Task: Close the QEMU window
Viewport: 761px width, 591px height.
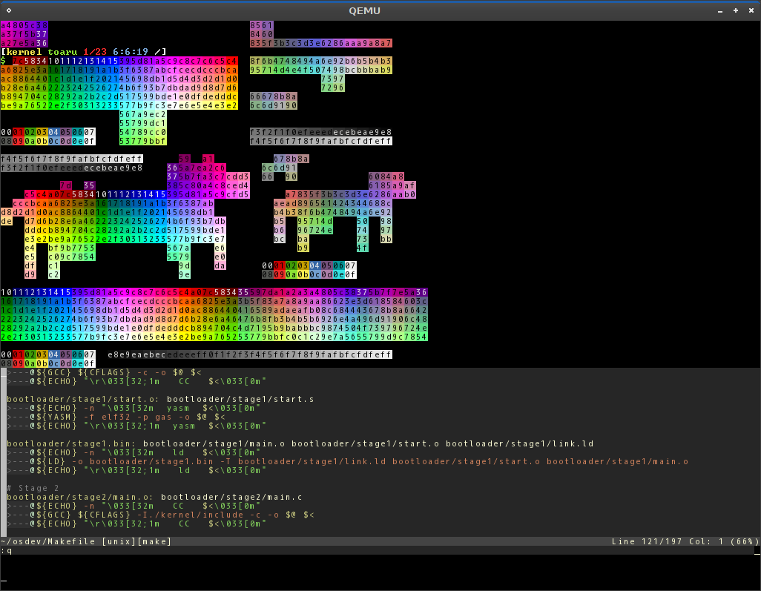Action: (x=751, y=10)
